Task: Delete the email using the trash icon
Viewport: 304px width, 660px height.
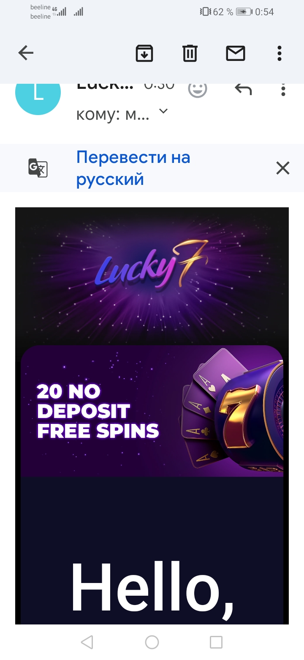Action: (190, 53)
